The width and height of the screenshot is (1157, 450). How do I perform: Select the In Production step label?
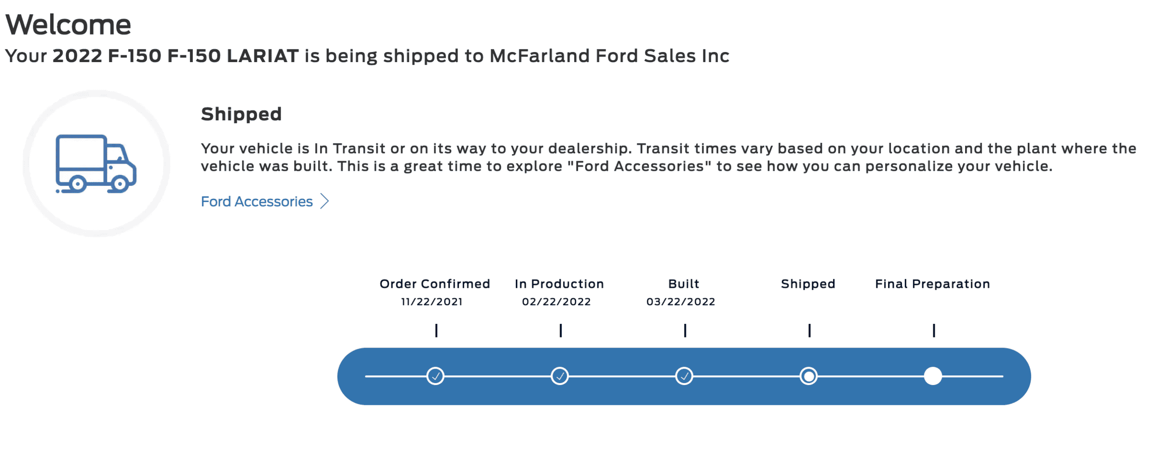559,284
